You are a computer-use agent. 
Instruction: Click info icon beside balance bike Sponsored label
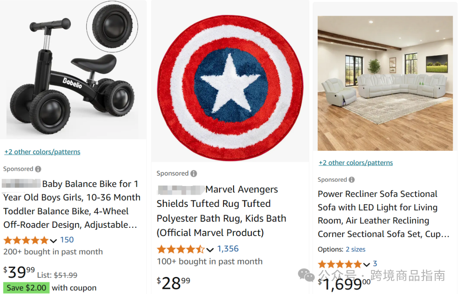coord(38,169)
